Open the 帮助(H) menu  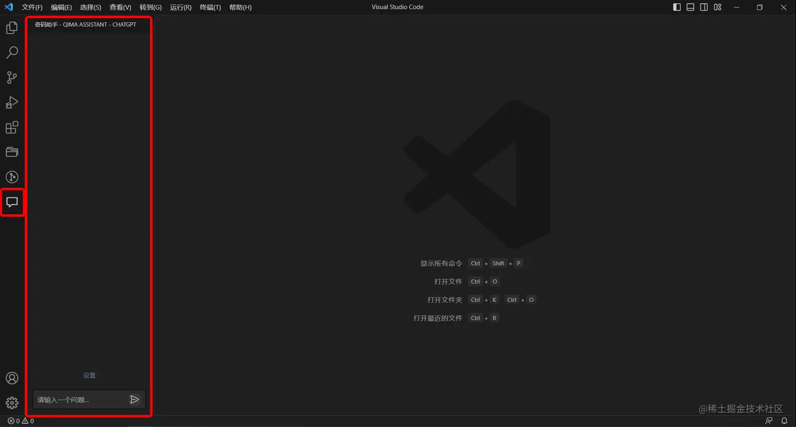[240, 7]
